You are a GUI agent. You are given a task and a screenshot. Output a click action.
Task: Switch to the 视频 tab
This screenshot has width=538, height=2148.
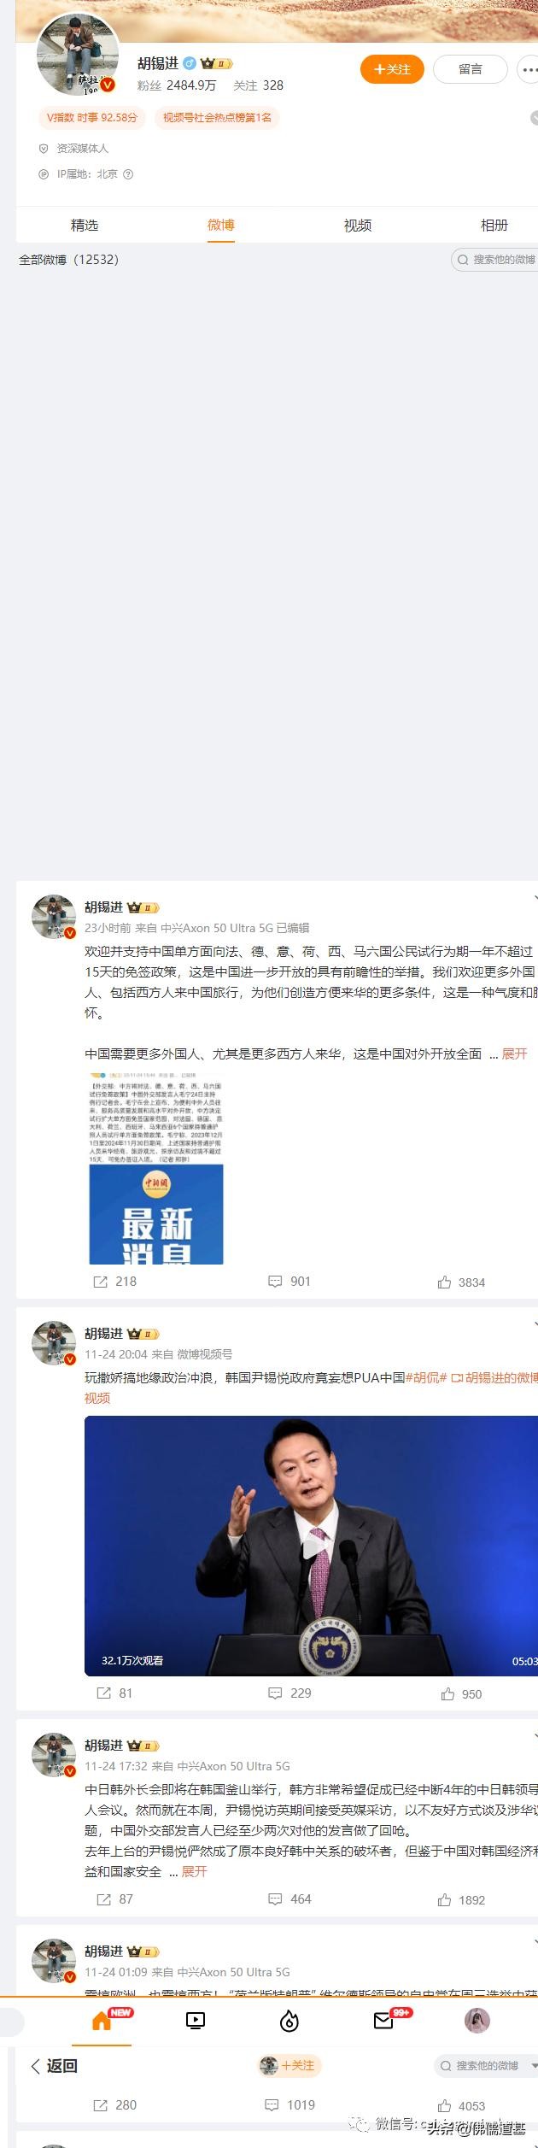357,226
